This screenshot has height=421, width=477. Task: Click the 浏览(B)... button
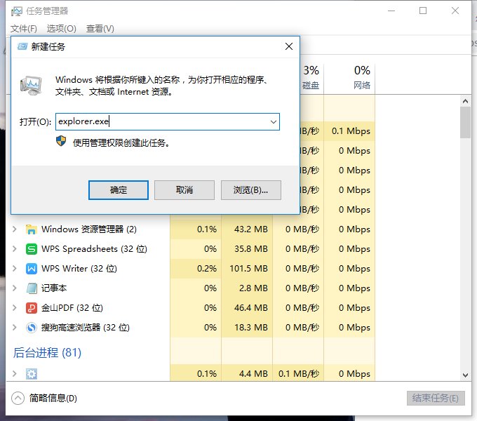[x=251, y=190]
